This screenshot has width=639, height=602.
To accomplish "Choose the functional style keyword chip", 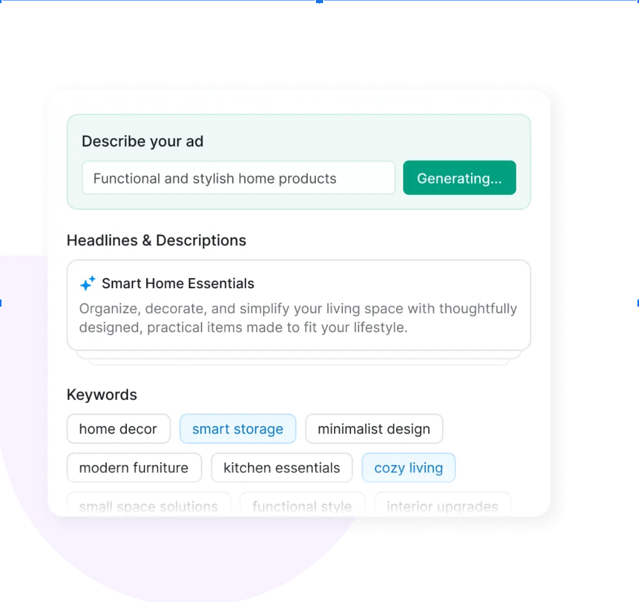I will click(x=302, y=506).
